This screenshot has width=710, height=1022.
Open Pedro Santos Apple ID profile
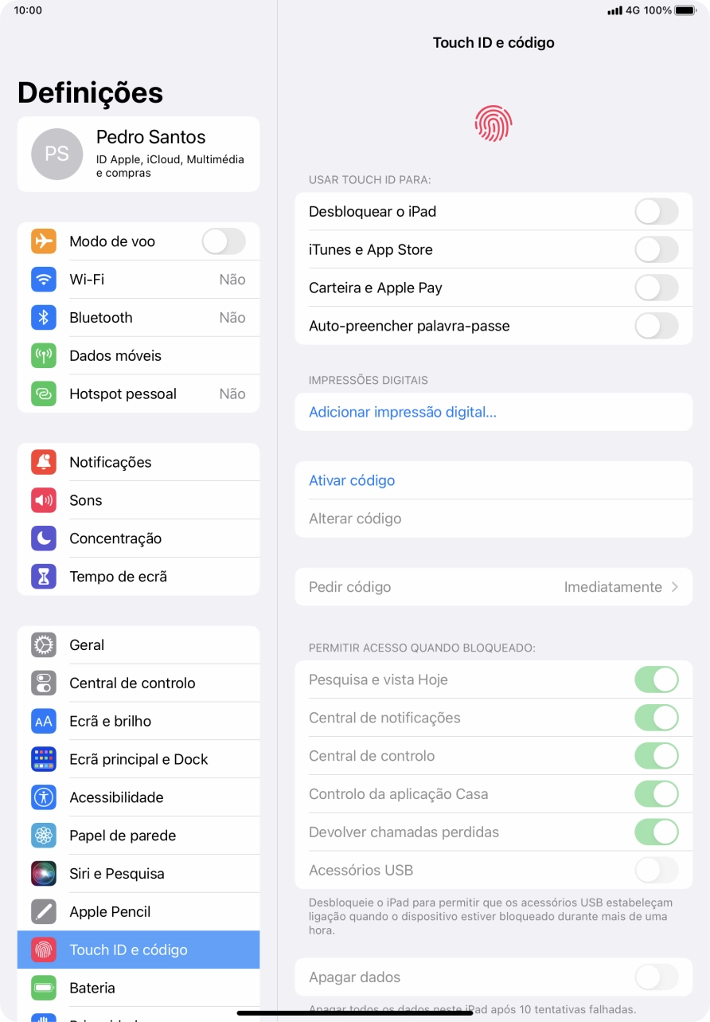(138, 154)
